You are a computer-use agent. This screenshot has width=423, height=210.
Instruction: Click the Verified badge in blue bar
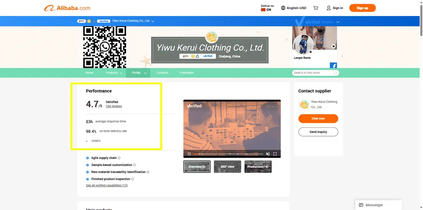pyautogui.click(x=104, y=21)
